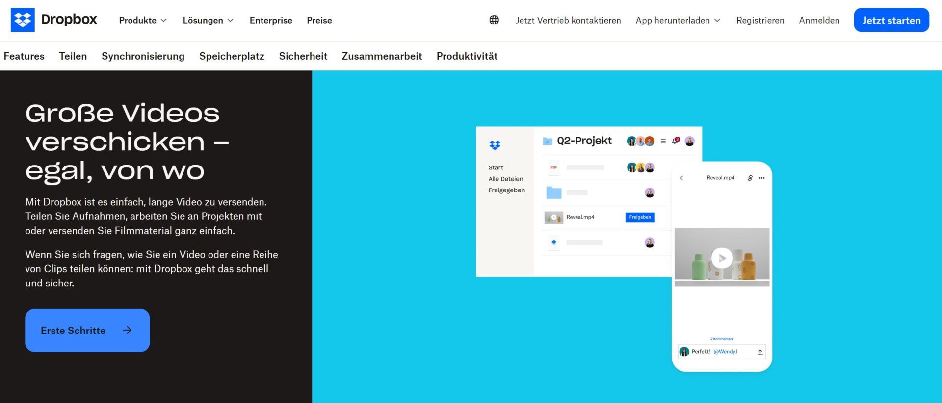Click Jetzt Vertrieb kontaktieren link
Image resolution: width=942 pixels, height=403 pixels.
(568, 20)
